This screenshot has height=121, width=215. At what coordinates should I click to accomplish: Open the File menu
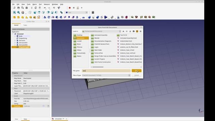coord(13,4)
